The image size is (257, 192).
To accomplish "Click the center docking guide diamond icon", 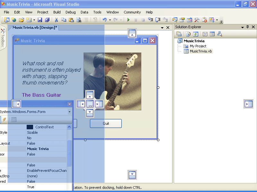I will [90, 104].
